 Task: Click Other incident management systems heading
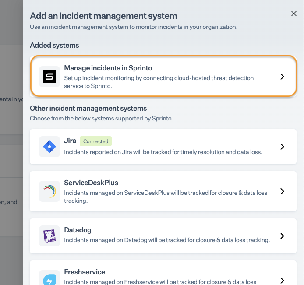point(88,108)
